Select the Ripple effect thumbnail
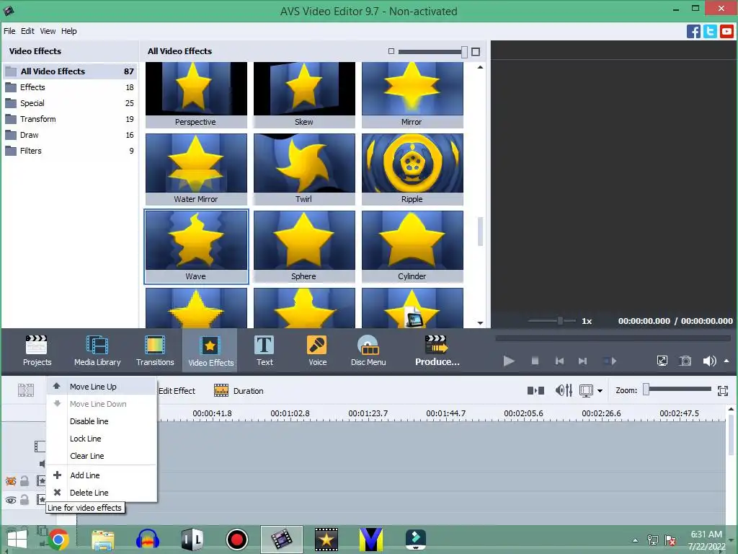738x554 pixels. coord(412,169)
